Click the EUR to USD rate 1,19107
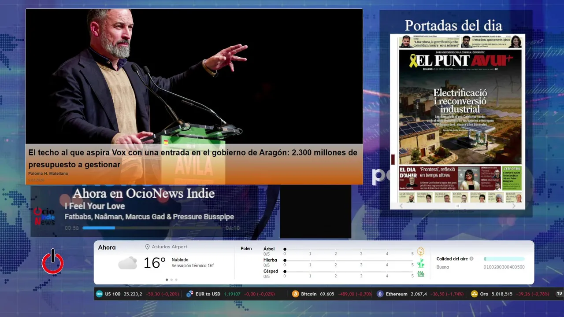This screenshot has width=564, height=317. tap(232, 294)
